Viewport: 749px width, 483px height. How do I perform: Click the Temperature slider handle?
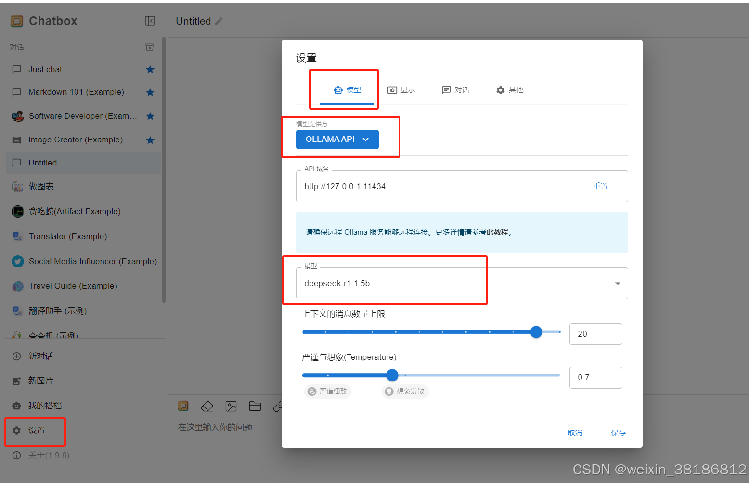coord(393,375)
